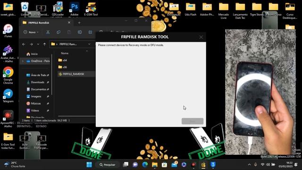
Task: Open the Wi-Fi network tray icon
Action: (262, 165)
